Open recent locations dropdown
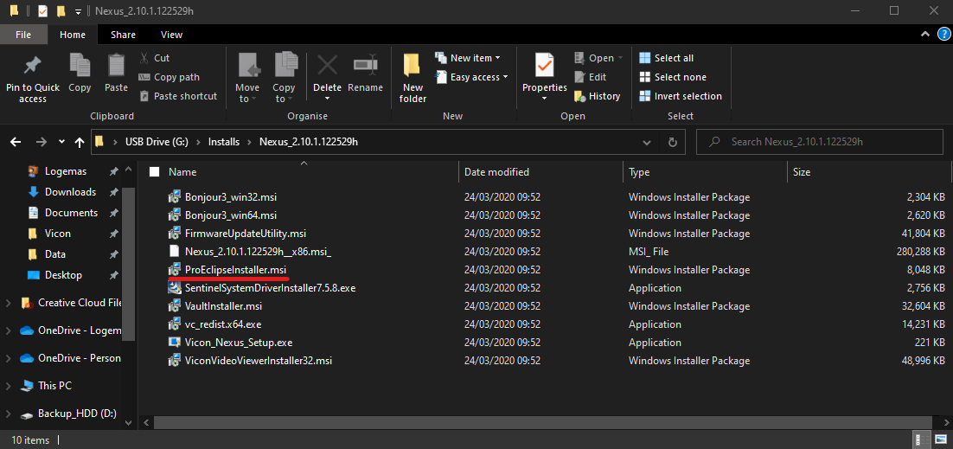Image resolution: width=953 pixels, height=449 pixels. pos(61,142)
